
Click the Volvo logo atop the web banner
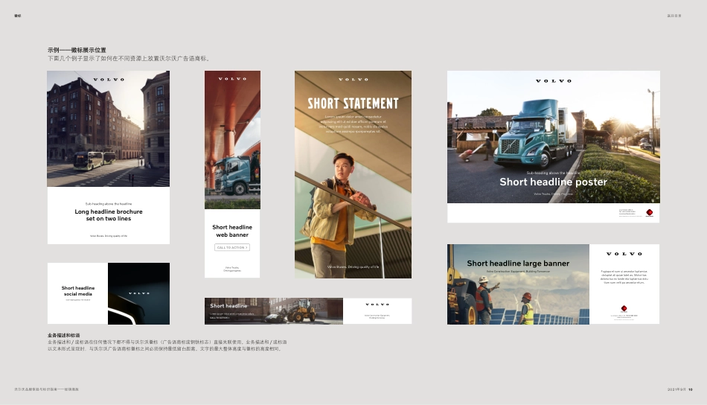(232, 78)
